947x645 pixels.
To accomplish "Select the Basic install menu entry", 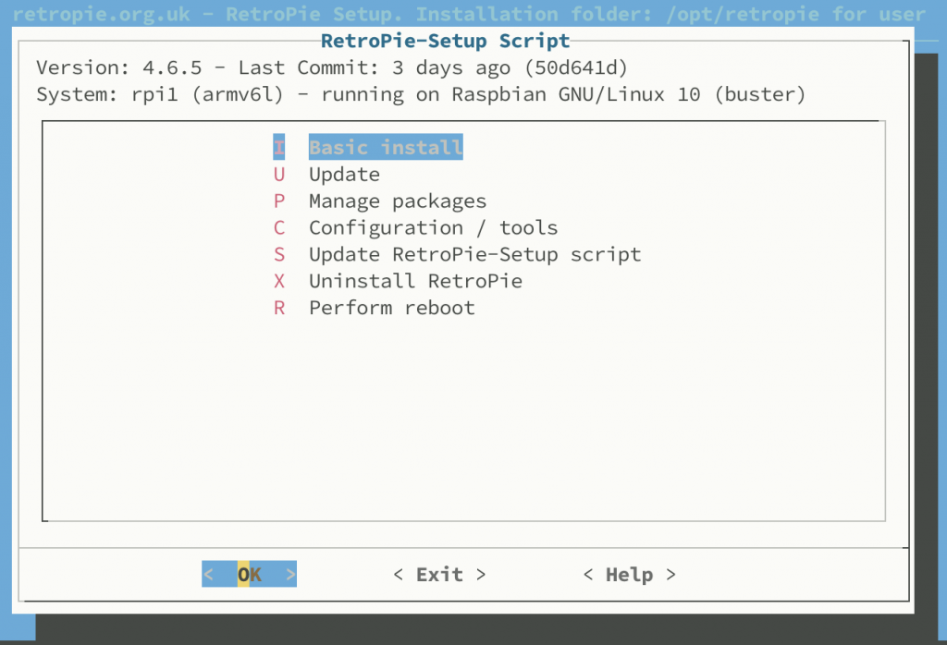I will pos(386,147).
